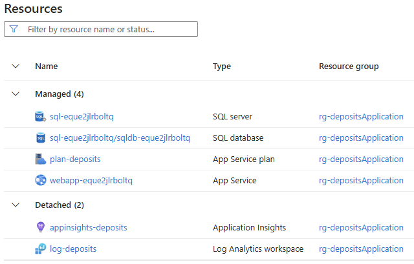Collapse the Detached (2) group
This screenshot has height=264, width=414.
tap(16, 205)
